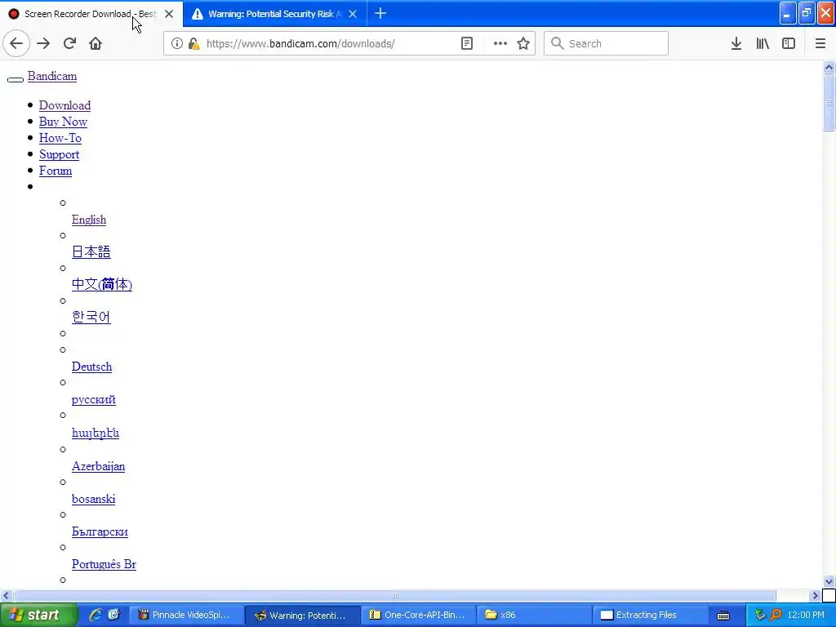
Task: Click the orange magnifier tray icon
Action: [x=776, y=615]
